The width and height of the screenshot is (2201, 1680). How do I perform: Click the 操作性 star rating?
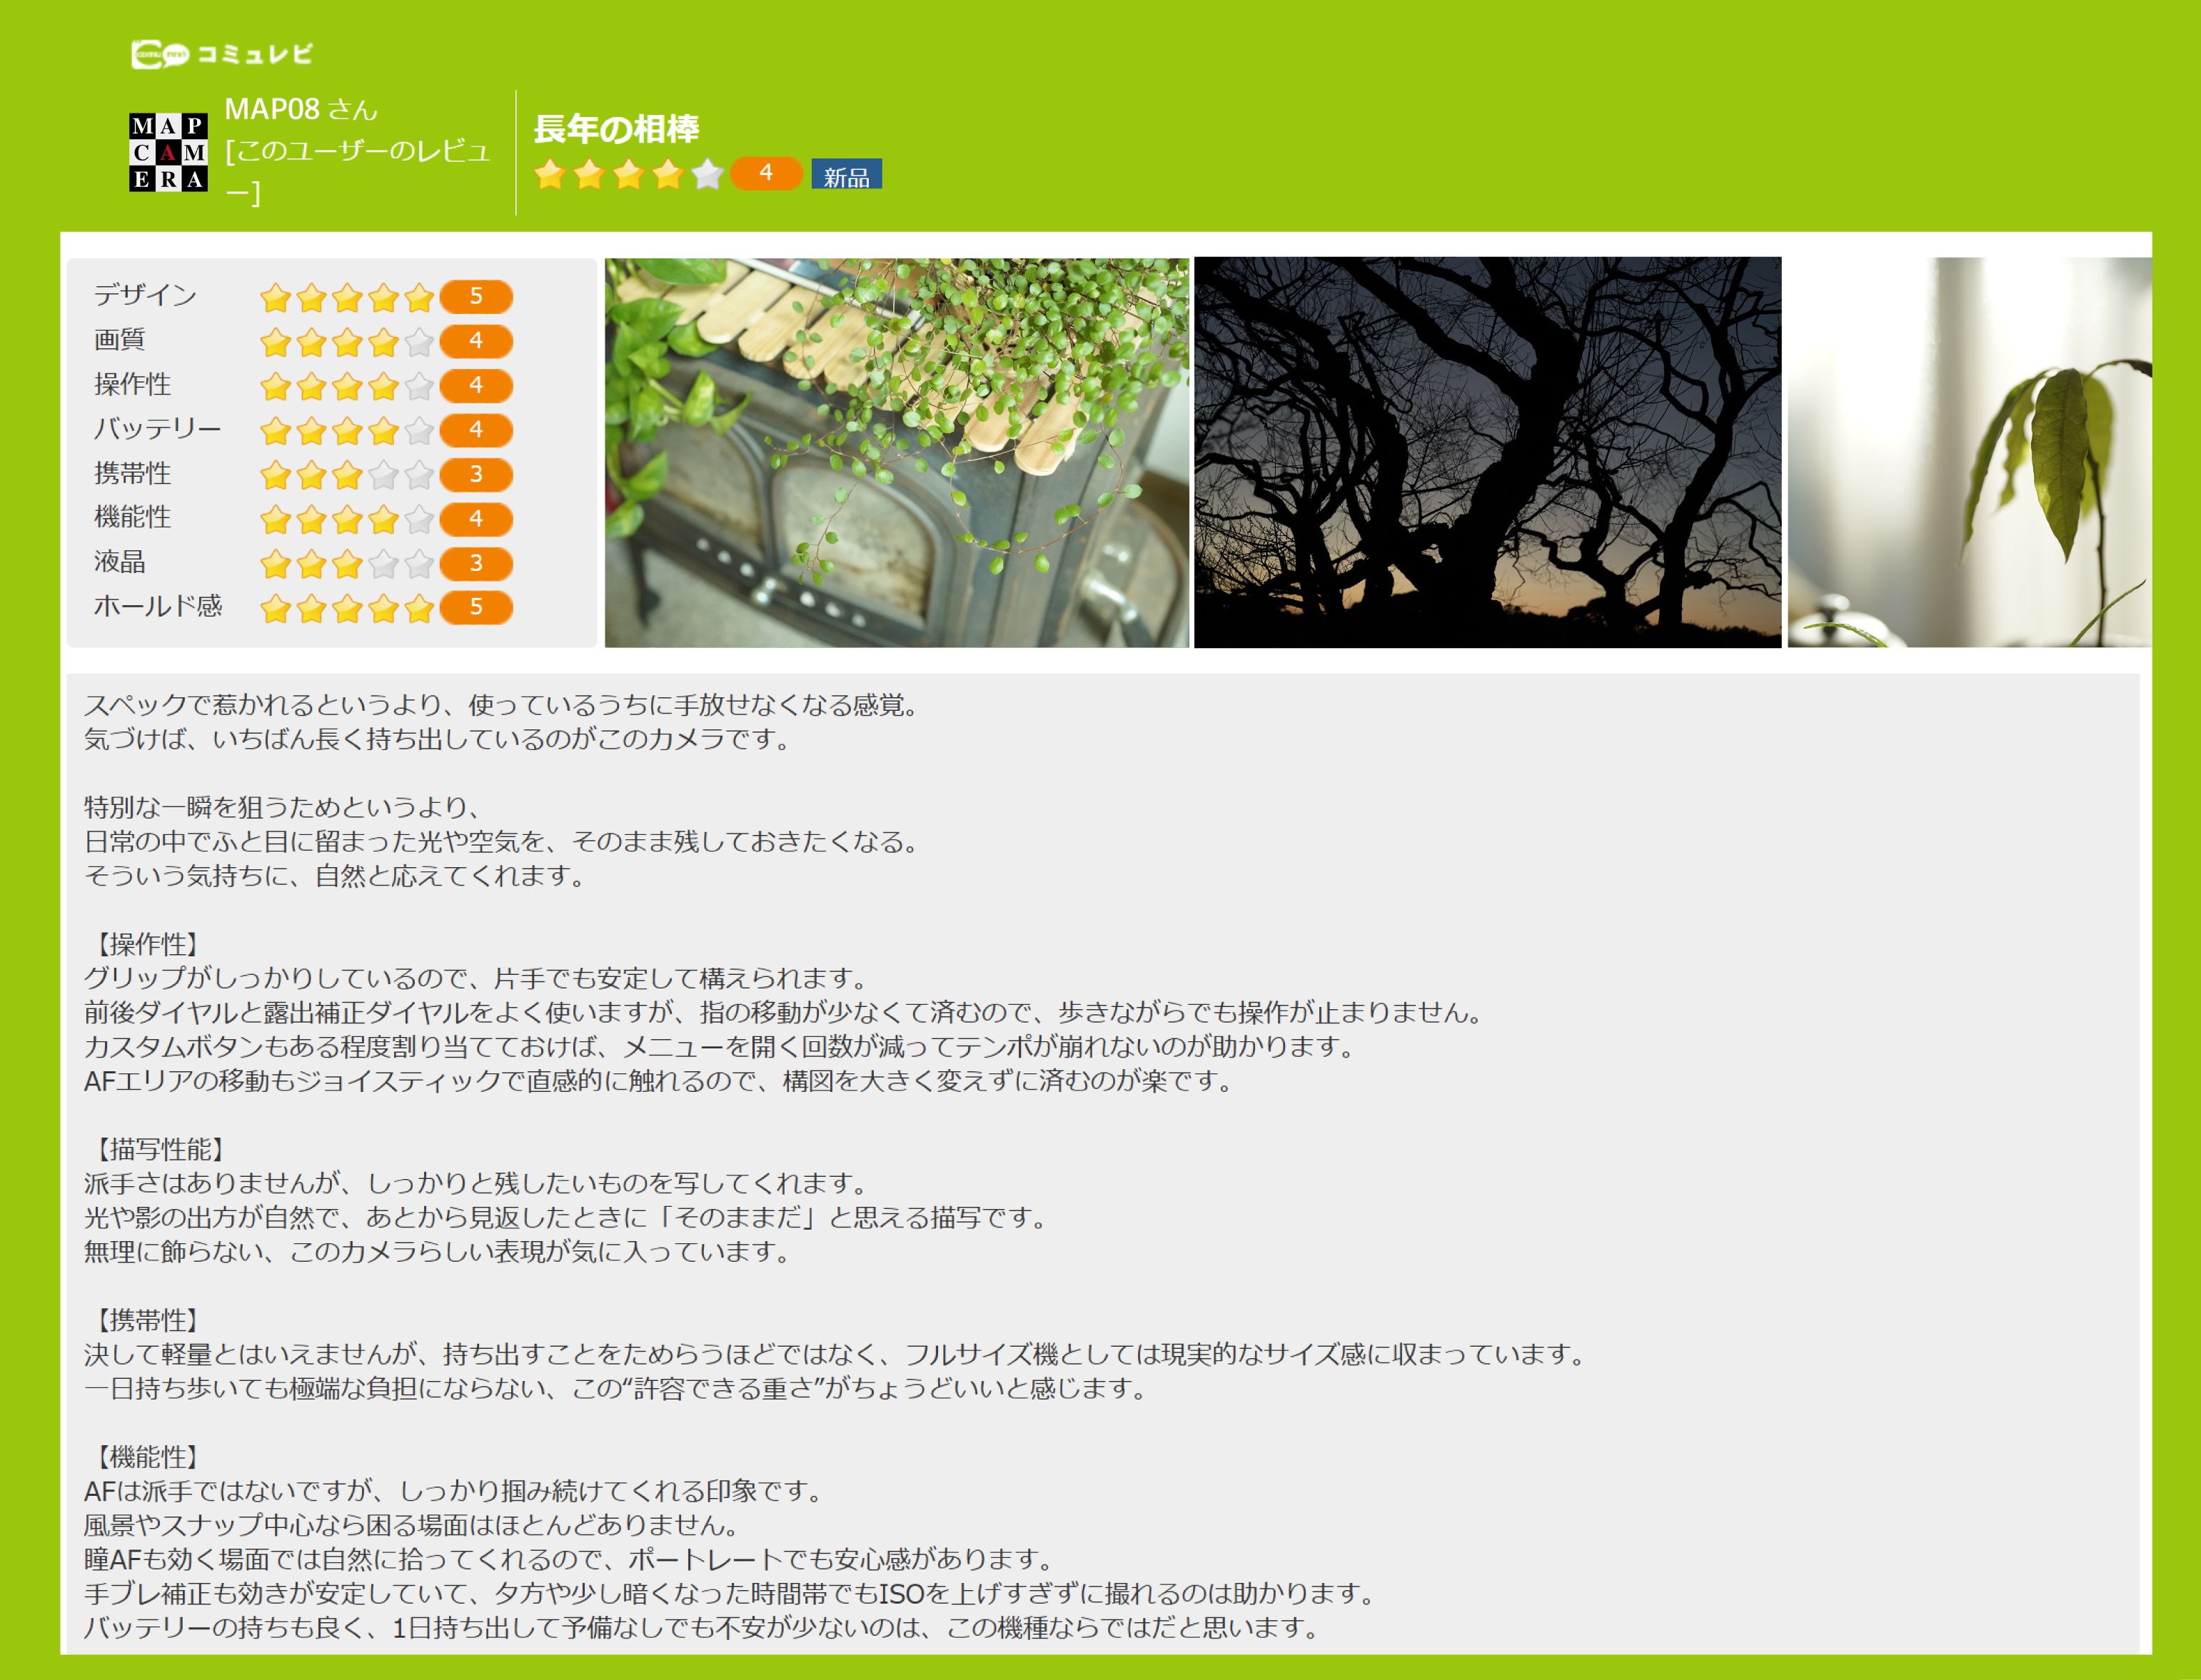[x=347, y=386]
